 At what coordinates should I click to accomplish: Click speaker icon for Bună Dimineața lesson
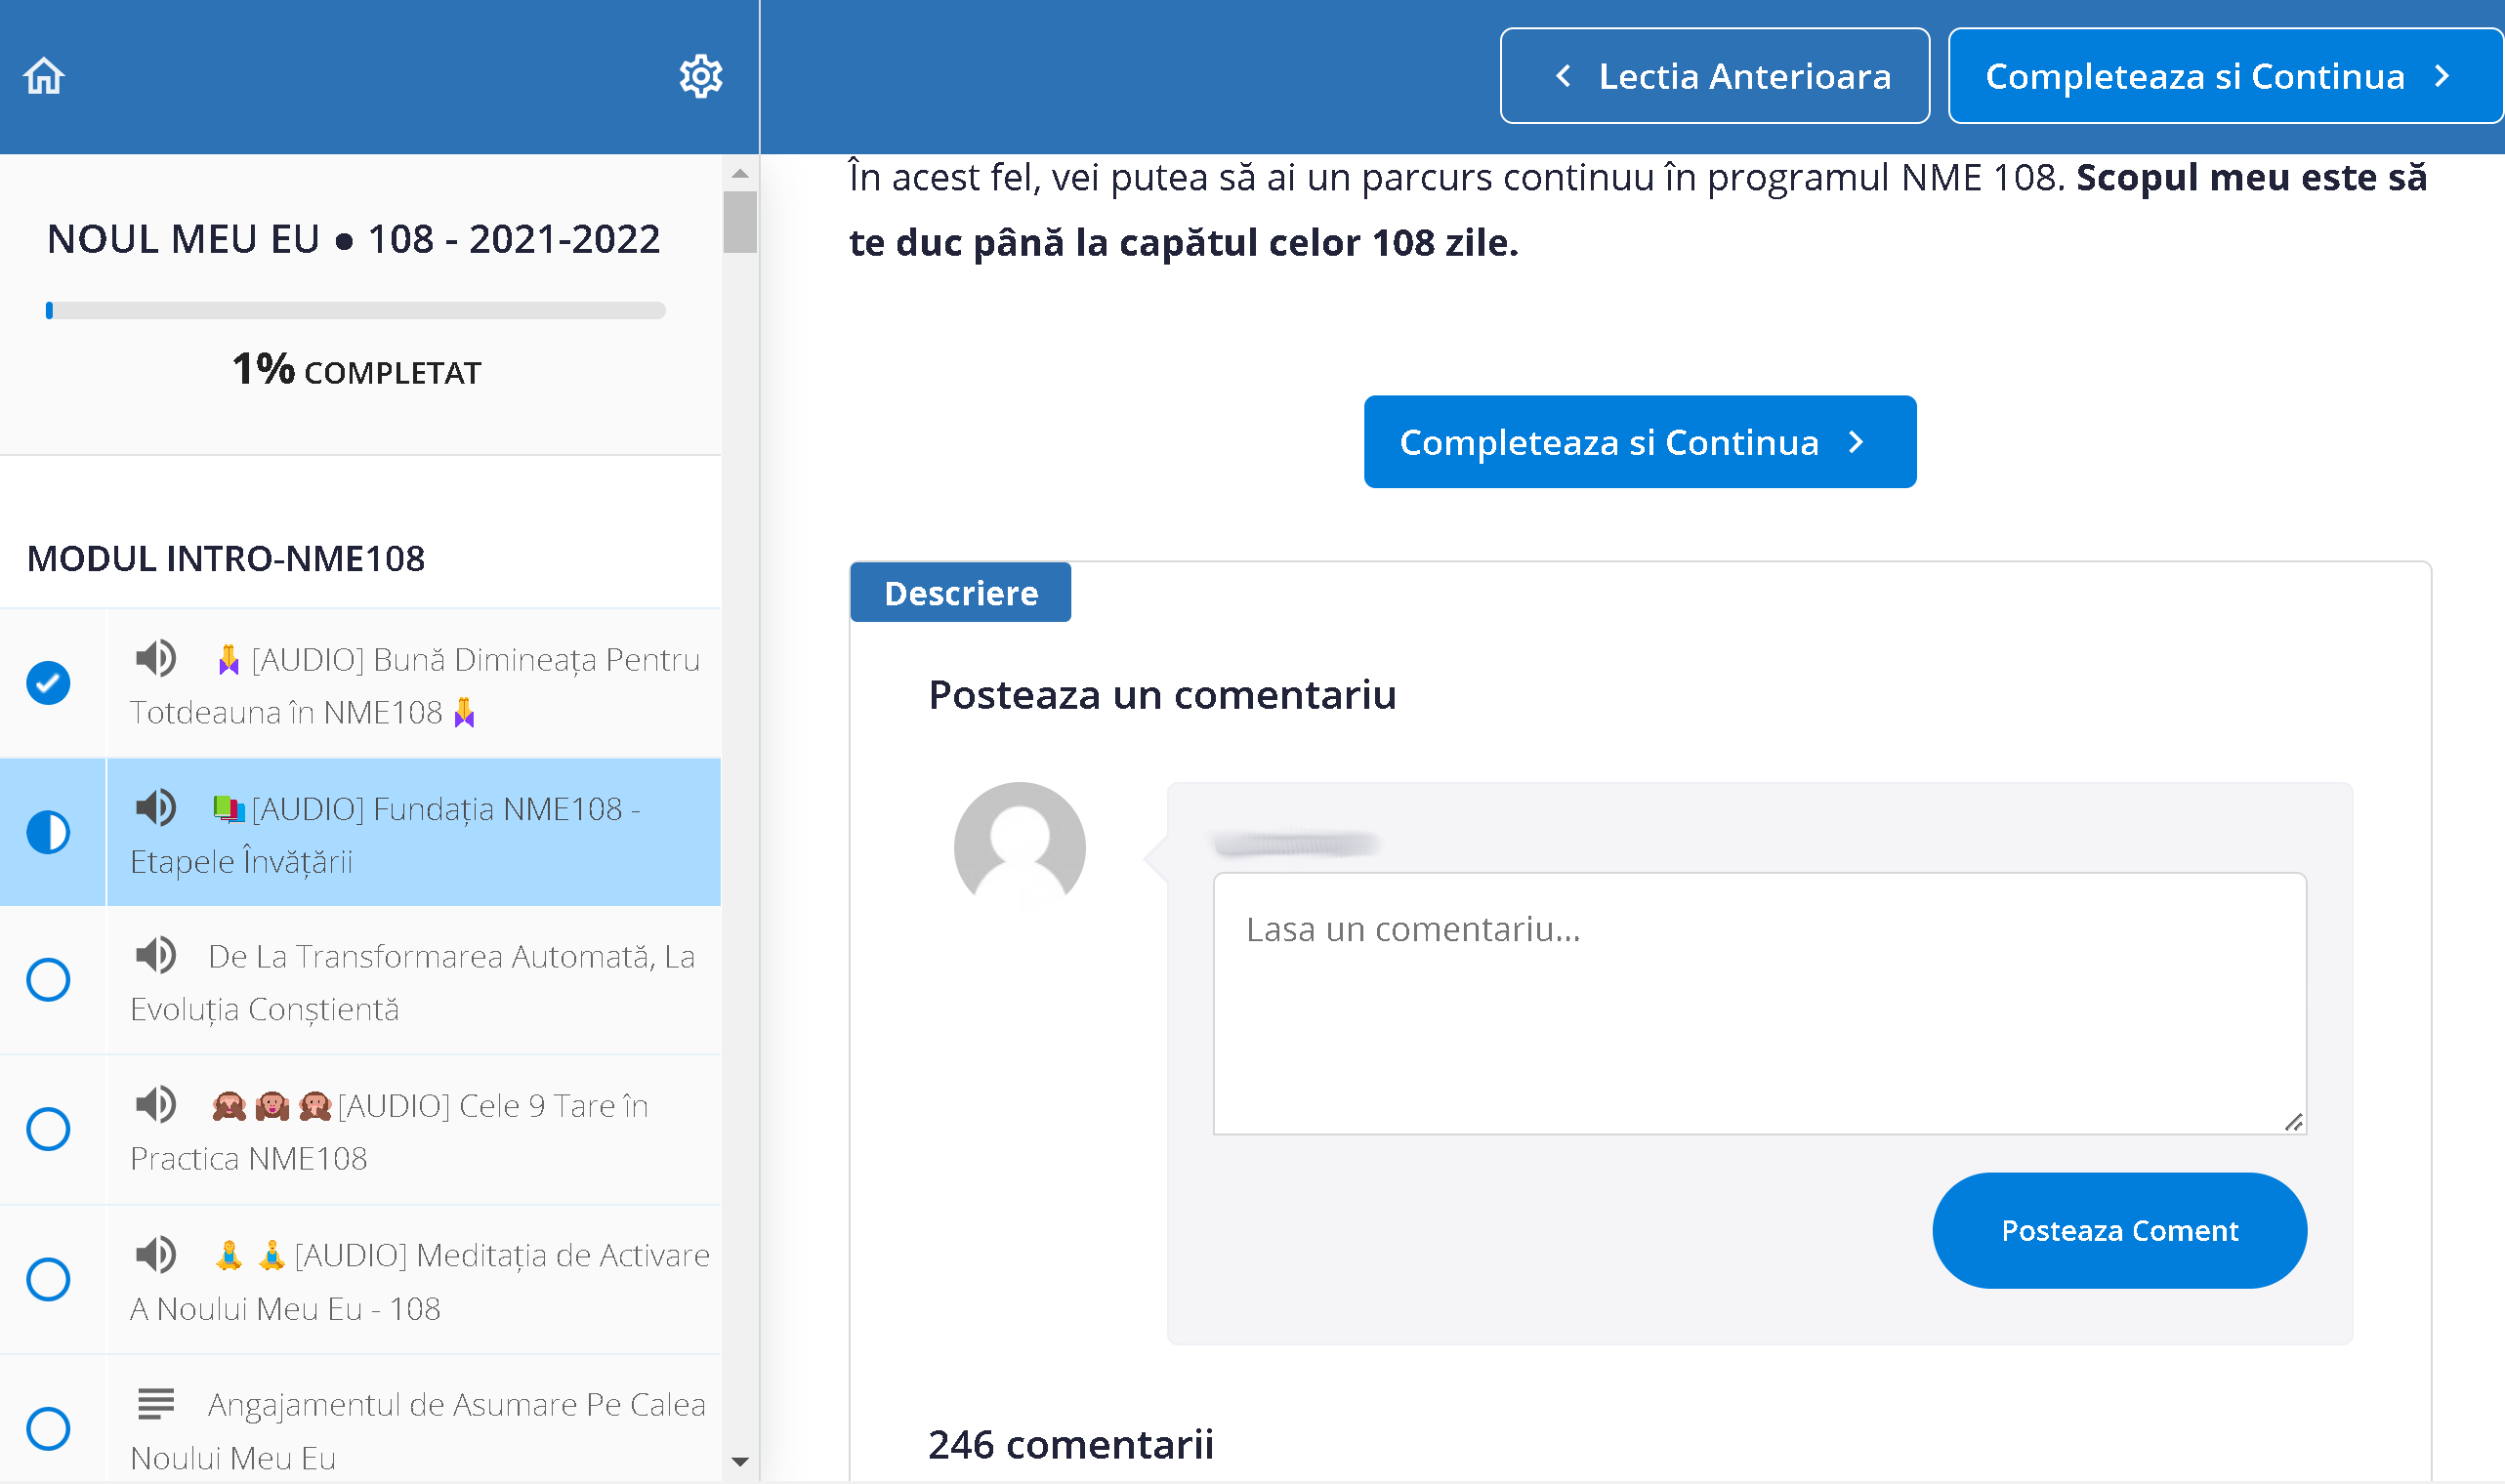tap(156, 658)
